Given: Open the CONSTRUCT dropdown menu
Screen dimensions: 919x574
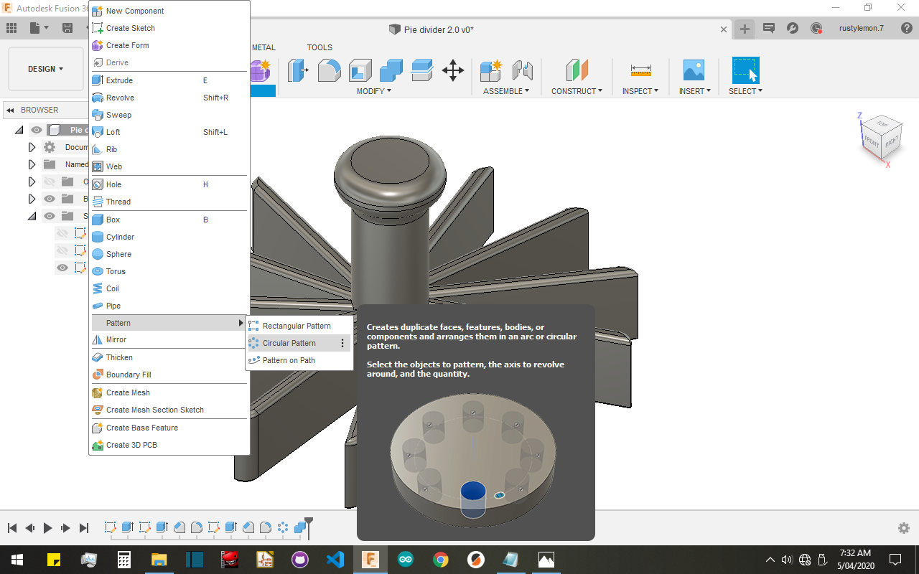Looking at the screenshot, I should pos(577,91).
